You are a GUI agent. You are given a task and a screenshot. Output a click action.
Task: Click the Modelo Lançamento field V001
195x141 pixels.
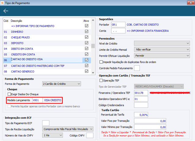(x=37, y=100)
